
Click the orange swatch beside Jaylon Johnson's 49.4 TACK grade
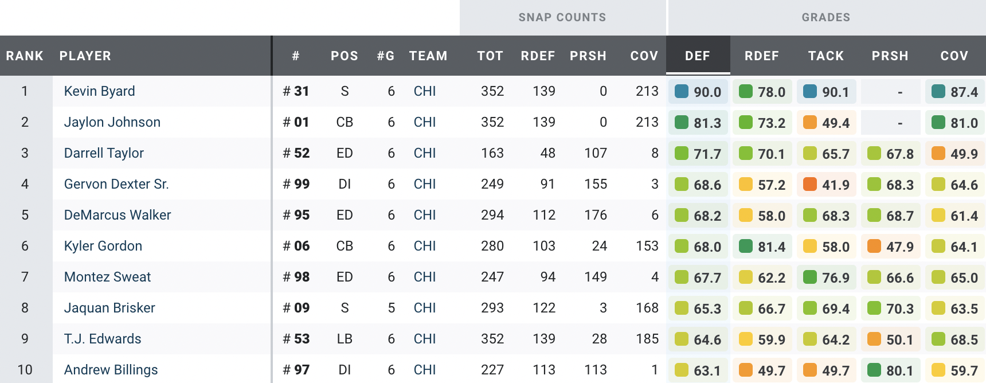click(x=810, y=122)
